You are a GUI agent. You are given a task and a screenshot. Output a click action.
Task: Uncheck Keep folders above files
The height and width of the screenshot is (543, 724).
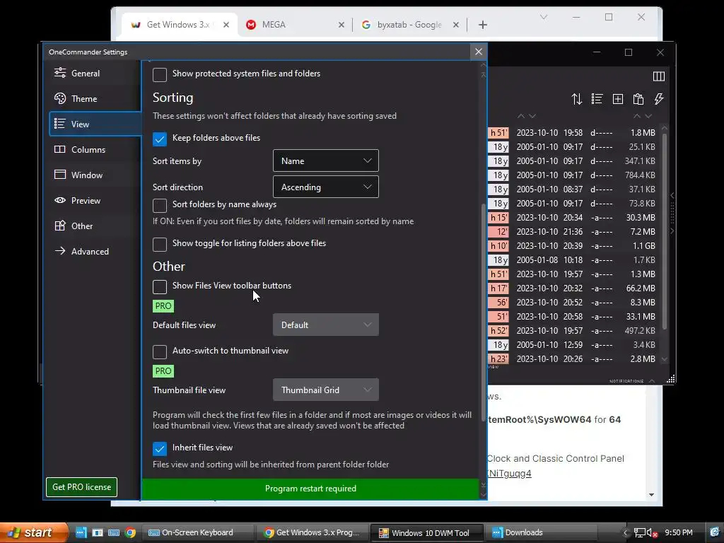pyautogui.click(x=160, y=139)
